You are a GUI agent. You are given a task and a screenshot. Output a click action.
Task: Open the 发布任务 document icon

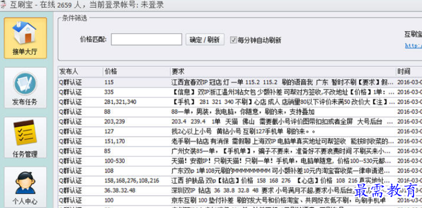(25, 88)
